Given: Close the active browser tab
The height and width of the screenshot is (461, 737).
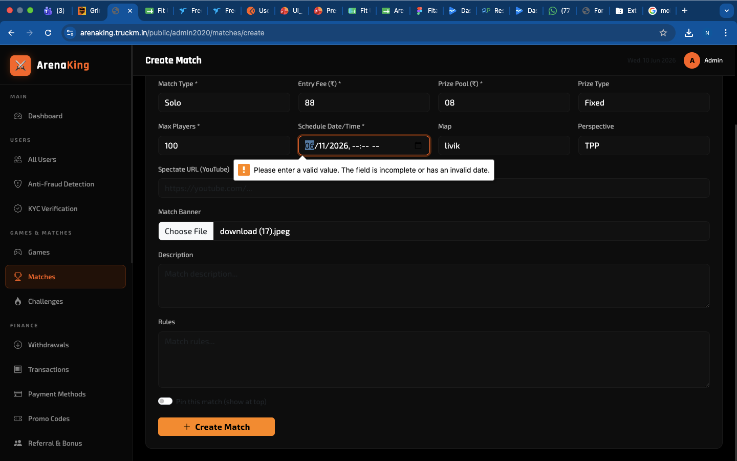Looking at the screenshot, I should coord(130,10).
